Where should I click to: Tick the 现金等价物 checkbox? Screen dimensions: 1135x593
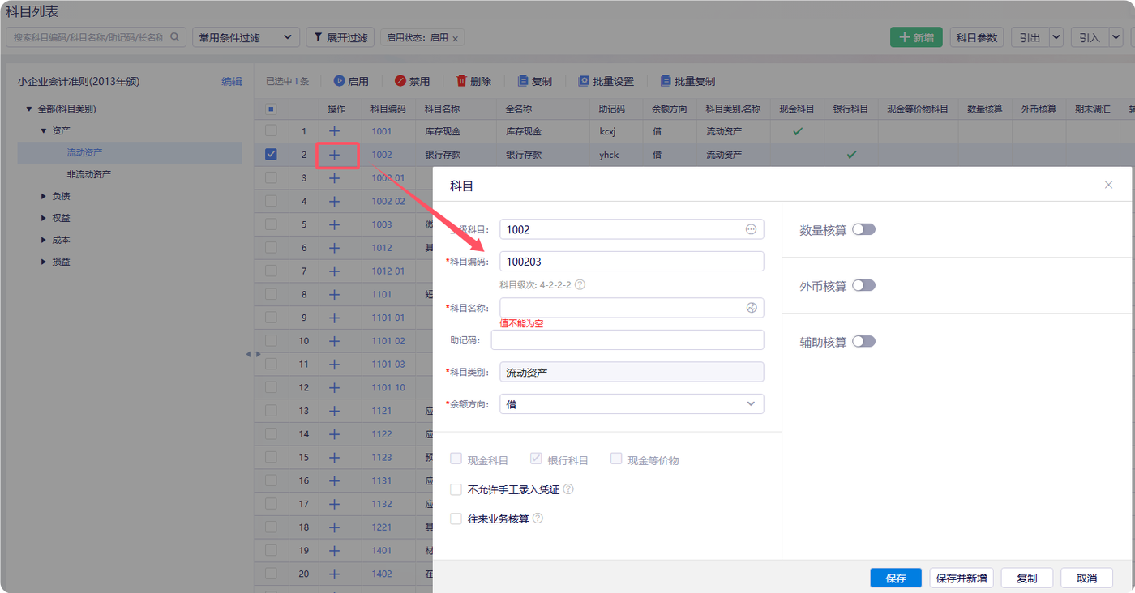click(616, 459)
